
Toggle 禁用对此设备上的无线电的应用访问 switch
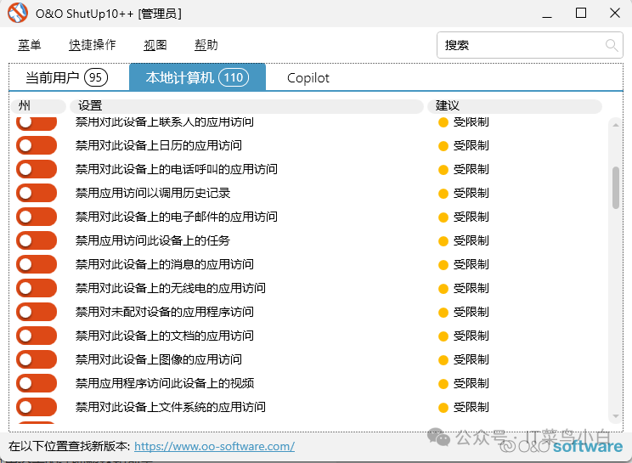(37, 288)
